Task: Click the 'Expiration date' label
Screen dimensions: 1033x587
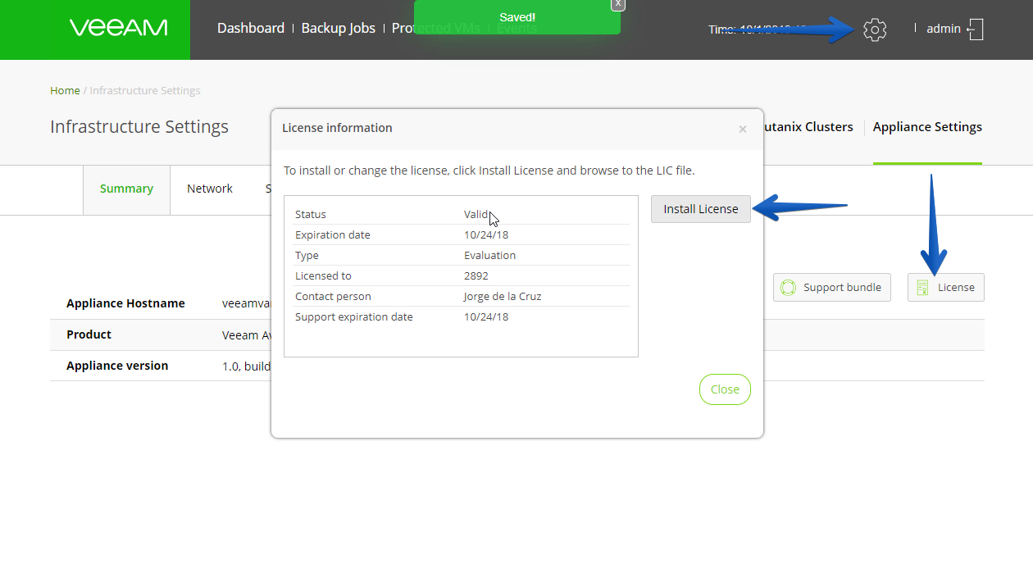Action: pos(333,234)
